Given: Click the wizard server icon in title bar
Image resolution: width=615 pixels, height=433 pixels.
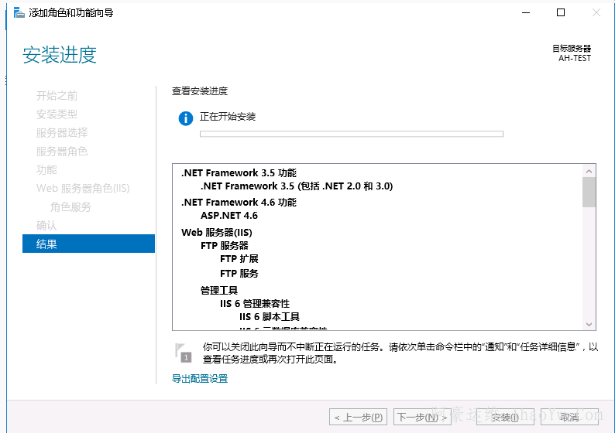Looking at the screenshot, I should click(x=19, y=12).
